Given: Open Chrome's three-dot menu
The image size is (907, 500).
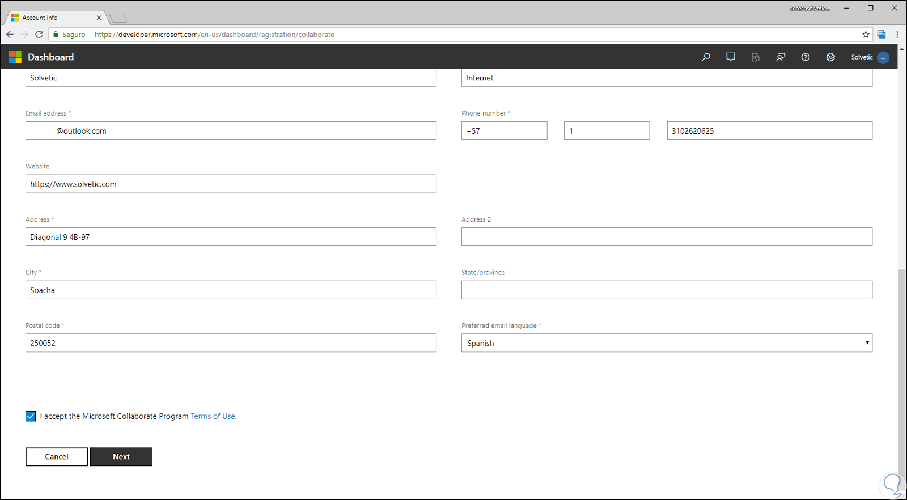Looking at the screenshot, I should [x=897, y=35].
